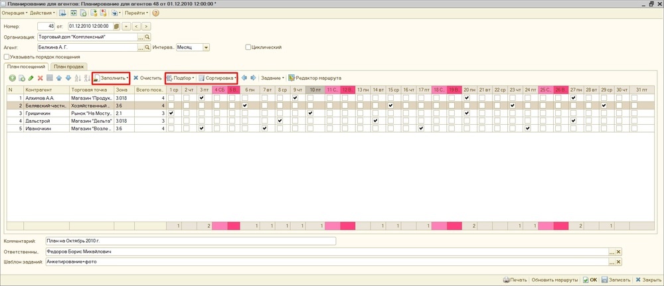Screen dimensions: 664x286
Task: Click the Закрыть button at bottom
Action: [x=648, y=280]
